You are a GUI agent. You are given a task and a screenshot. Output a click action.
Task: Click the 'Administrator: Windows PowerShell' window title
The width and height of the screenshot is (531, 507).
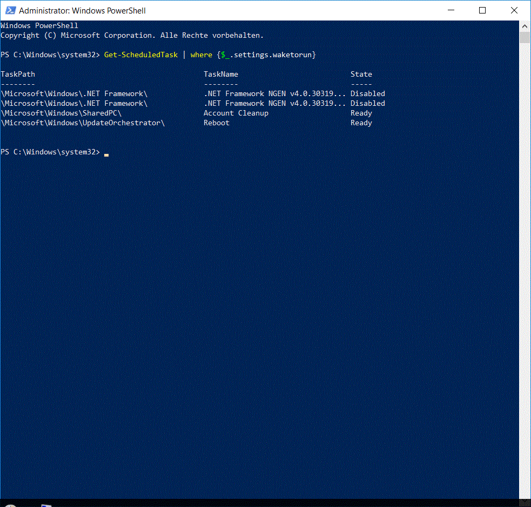(82, 10)
